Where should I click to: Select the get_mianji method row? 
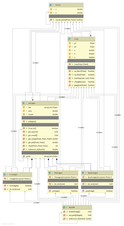click(x=40, y=139)
